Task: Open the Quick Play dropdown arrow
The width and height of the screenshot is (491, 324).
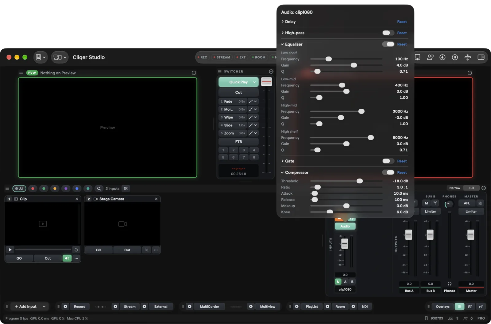Action: 254,82
